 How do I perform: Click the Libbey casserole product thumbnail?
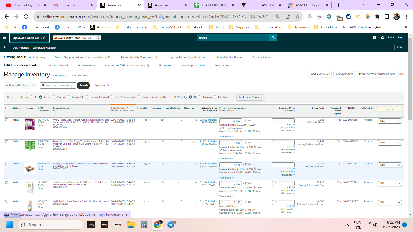click(x=30, y=168)
